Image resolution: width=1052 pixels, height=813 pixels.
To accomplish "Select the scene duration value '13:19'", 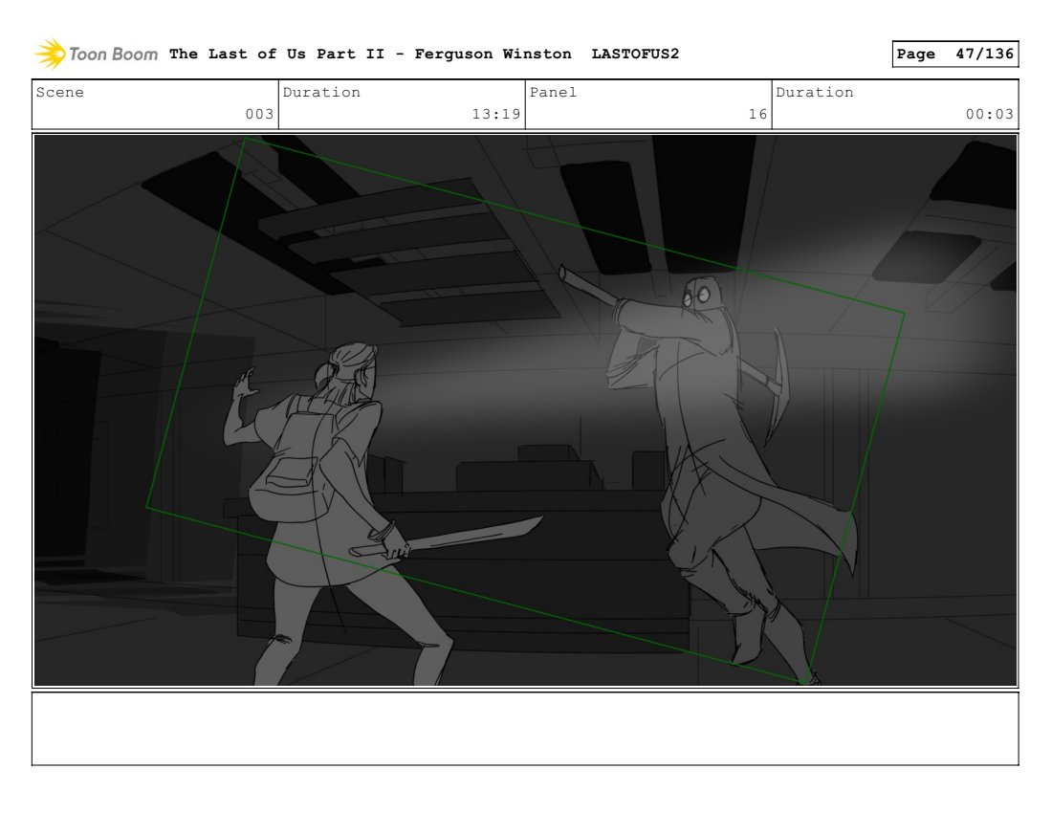I will pos(495,114).
